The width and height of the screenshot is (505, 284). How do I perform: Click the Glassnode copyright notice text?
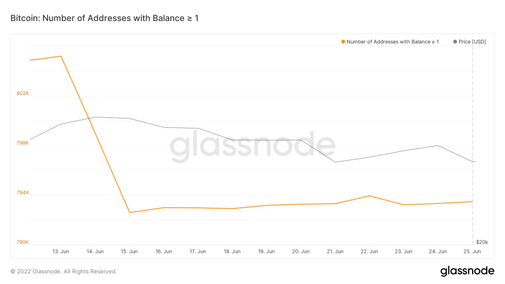[63, 272]
